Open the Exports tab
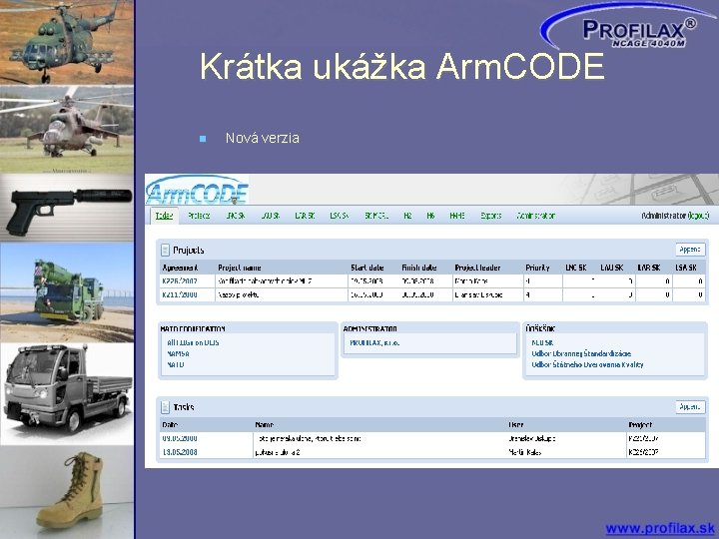719x539 pixels. coord(490,216)
